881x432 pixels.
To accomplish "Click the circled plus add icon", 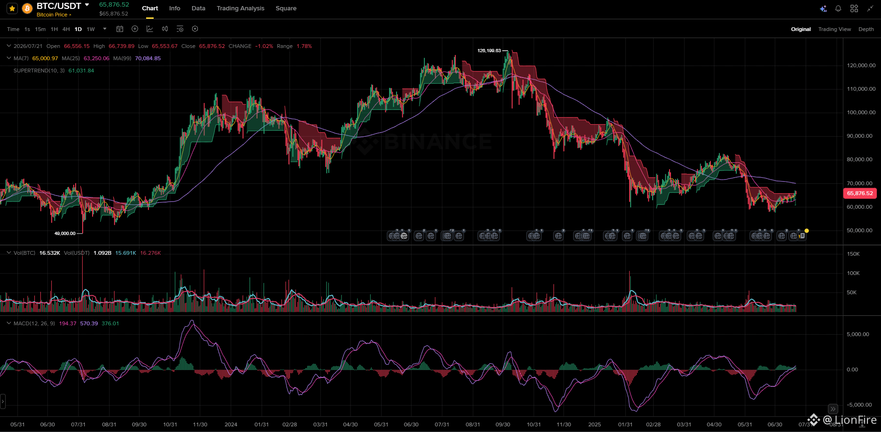I will tap(135, 29).
